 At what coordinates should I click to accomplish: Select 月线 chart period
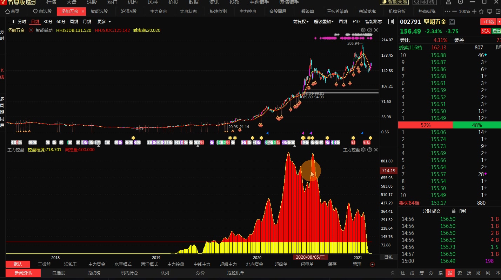pyautogui.click(x=87, y=22)
